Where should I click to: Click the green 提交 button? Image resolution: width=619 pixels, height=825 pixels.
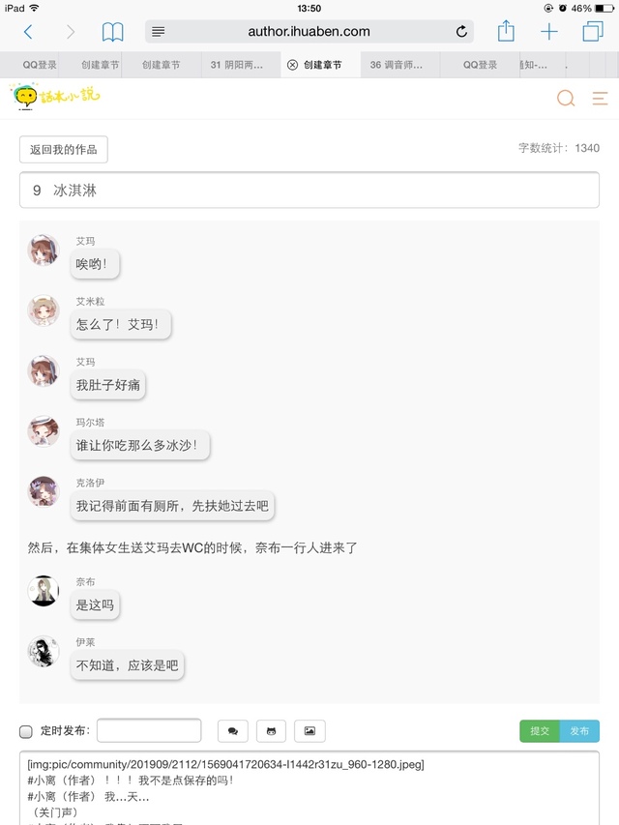(x=540, y=731)
